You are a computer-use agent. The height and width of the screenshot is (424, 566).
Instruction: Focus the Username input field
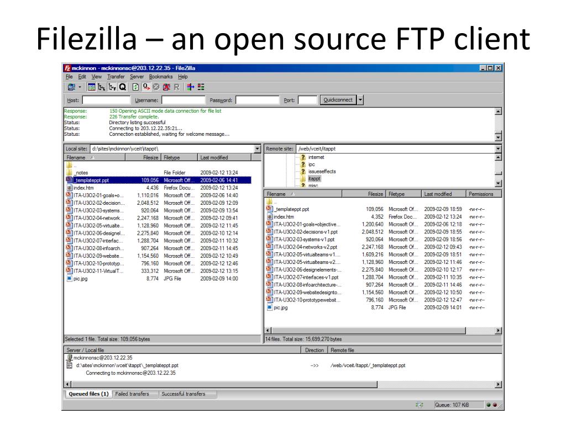(184, 100)
